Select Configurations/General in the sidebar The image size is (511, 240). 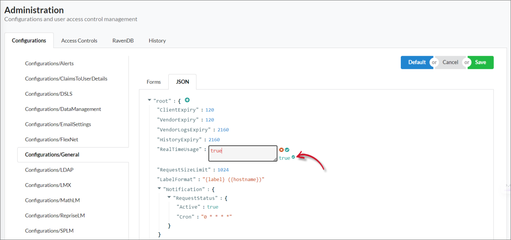(73, 155)
